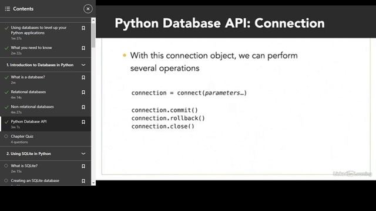Collapse chapter 1 Introduction to Databases chevron
Viewport: 376px width, 211px height.
(83, 65)
